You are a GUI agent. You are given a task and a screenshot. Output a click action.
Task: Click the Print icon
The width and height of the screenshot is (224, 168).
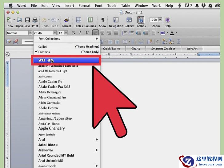coord(35,20)
